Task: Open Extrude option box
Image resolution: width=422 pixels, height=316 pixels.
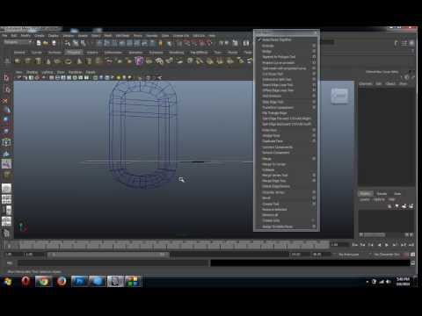Action: [314, 46]
